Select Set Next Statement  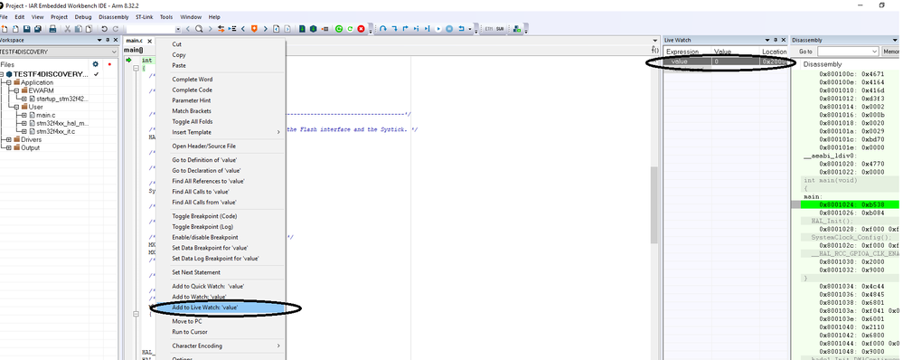click(221, 272)
